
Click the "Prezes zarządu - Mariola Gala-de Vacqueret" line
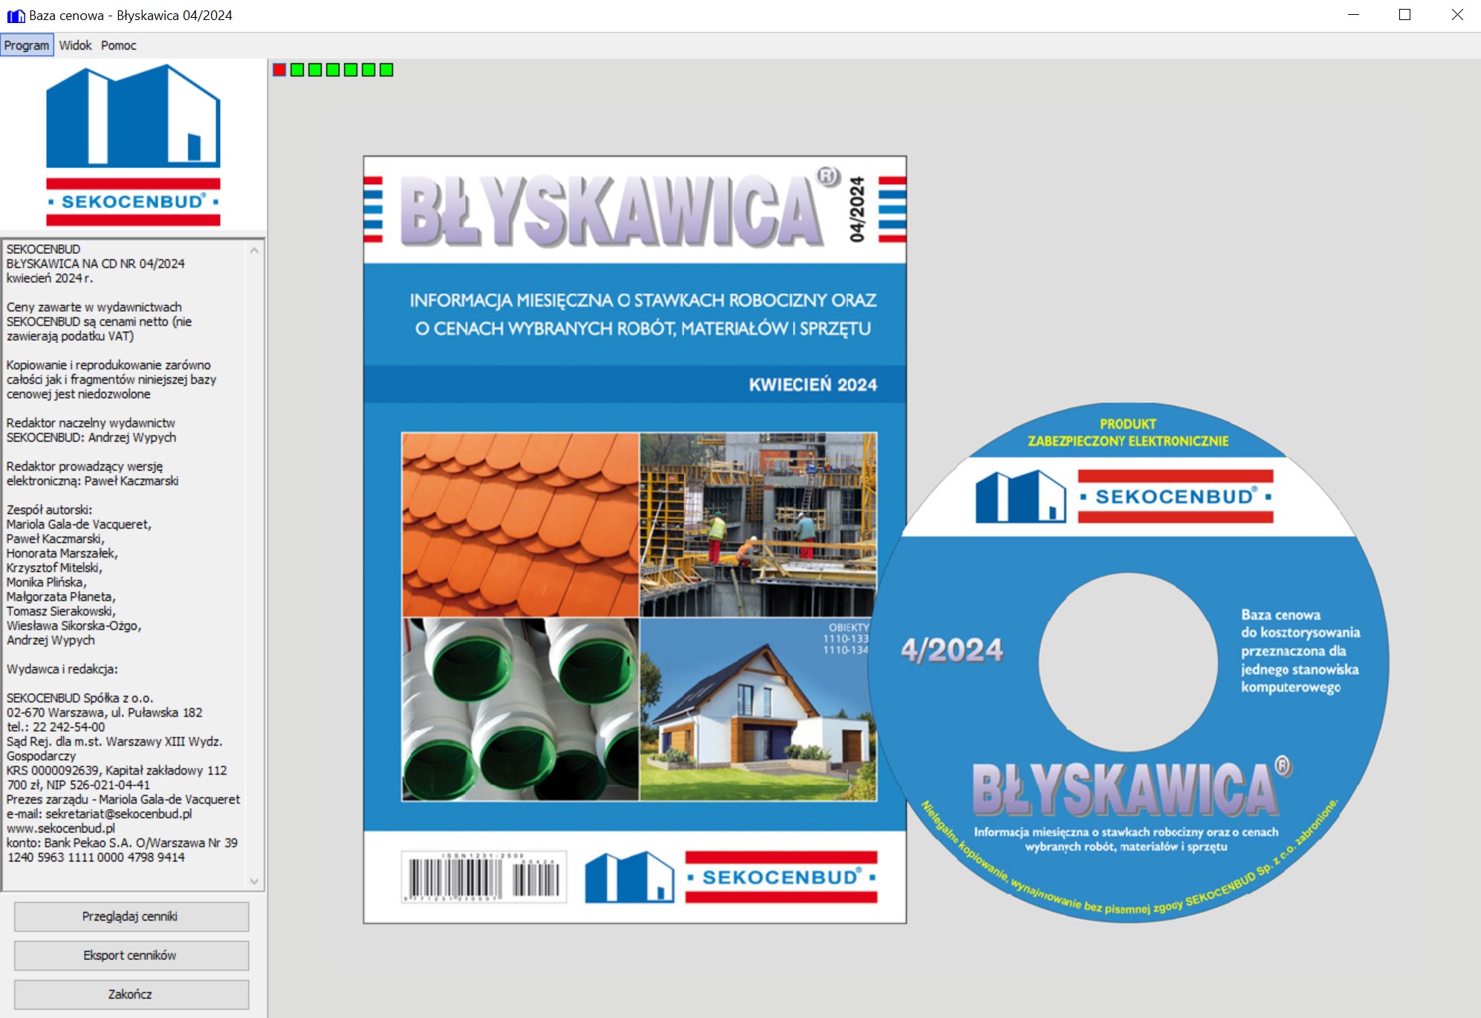click(x=123, y=800)
